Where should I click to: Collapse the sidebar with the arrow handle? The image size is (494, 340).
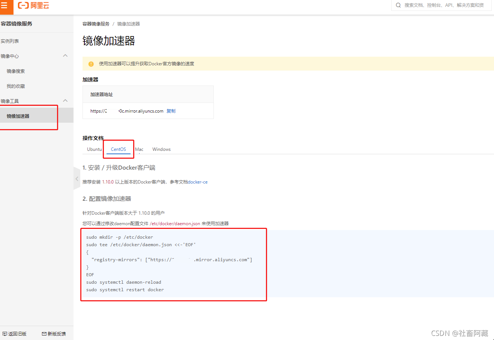coord(77,179)
